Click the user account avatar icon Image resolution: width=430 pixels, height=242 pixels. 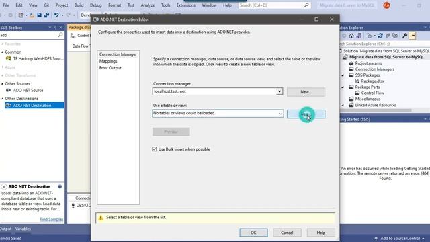point(386,5)
